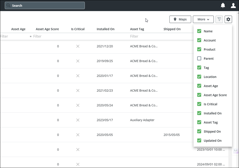Click the Maps button
The width and height of the screenshot is (239, 168).
coord(180,19)
